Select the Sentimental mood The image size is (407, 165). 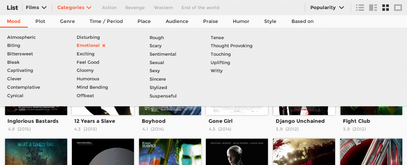[163, 54]
